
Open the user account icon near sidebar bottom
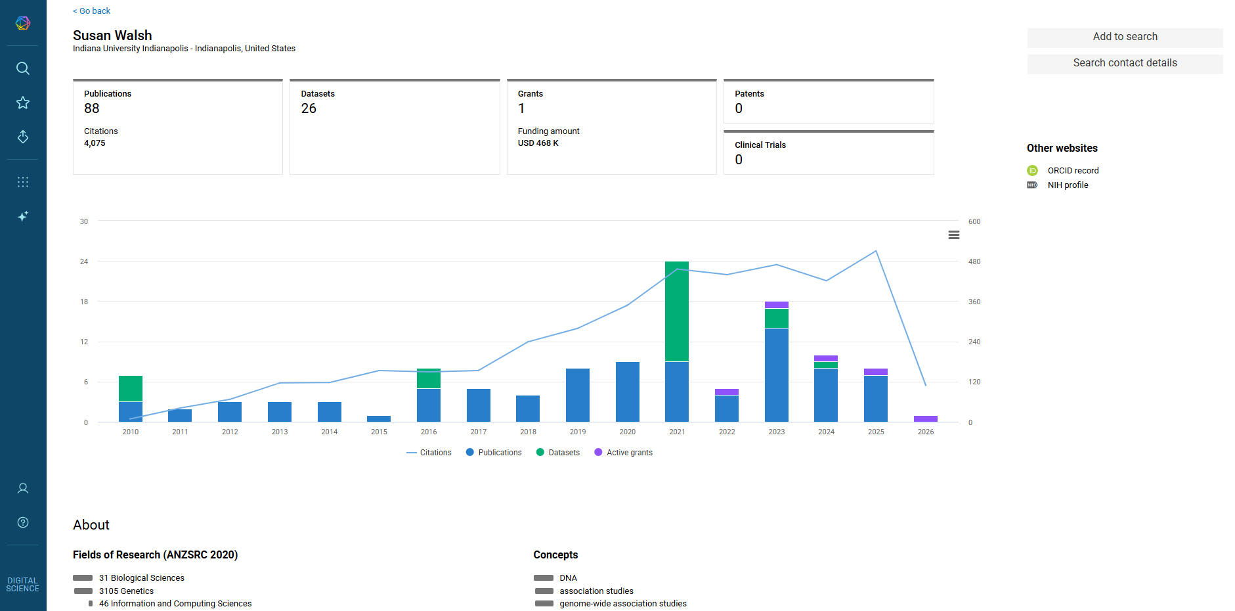pyautogui.click(x=22, y=488)
